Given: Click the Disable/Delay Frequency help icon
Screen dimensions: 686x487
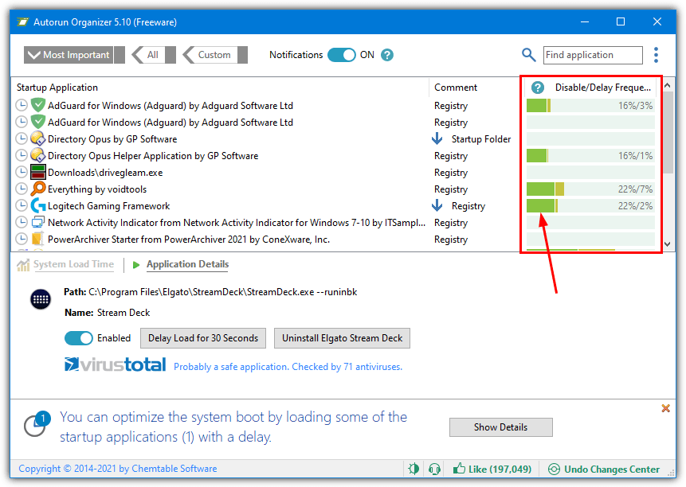Looking at the screenshot, I should pos(538,88).
